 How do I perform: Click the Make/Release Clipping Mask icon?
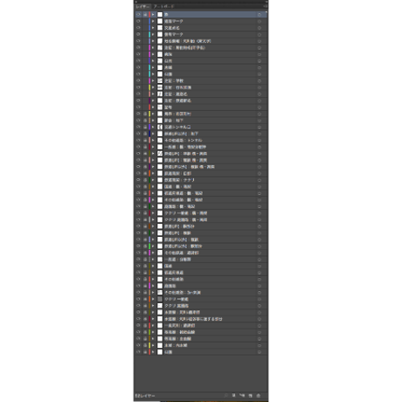pyautogui.click(x=233, y=395)
